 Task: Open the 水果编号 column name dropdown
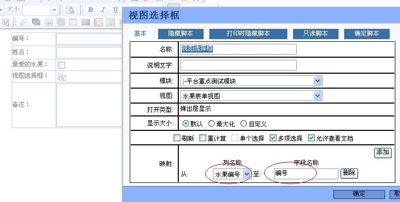coord(232,174)
